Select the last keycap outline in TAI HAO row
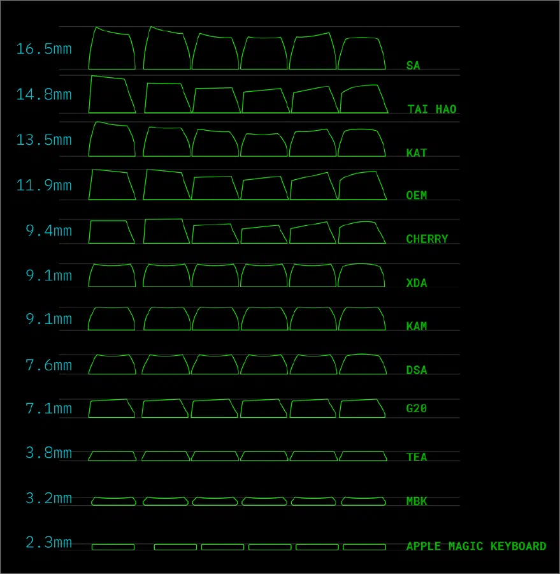Screen dimensions: 560x574 [364, 99]
